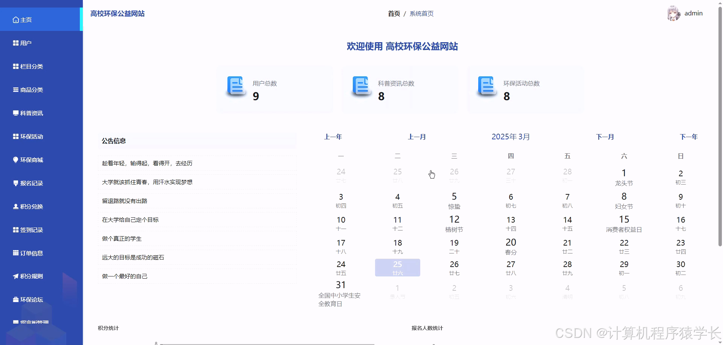Click the admin avatar picture
This screenshot has height=345, width=723.
674,13
